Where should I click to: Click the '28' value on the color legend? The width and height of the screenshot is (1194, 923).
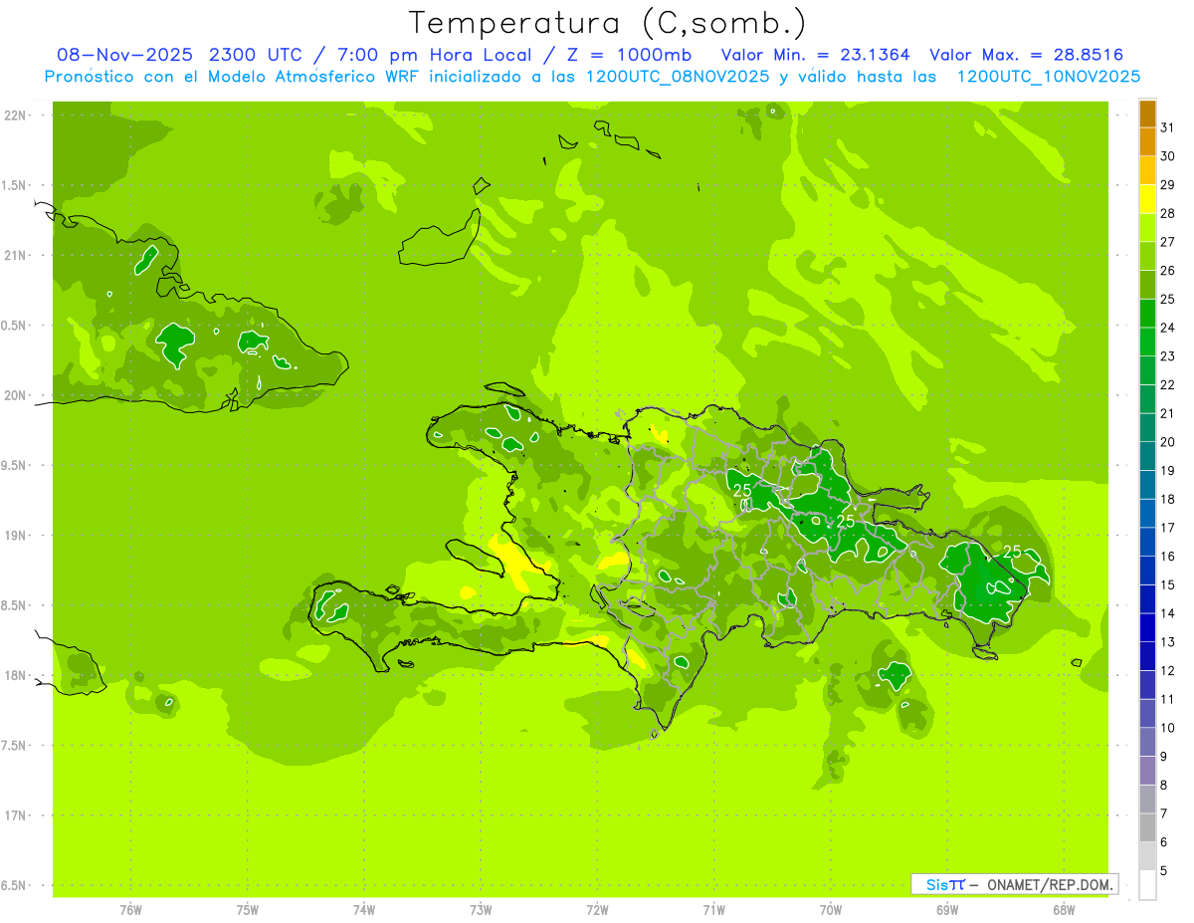click(1168, 213)
